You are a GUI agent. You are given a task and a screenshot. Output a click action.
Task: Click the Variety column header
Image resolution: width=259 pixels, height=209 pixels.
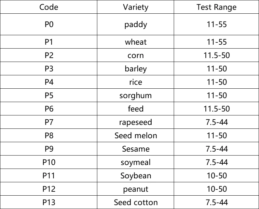pos(136,7)
